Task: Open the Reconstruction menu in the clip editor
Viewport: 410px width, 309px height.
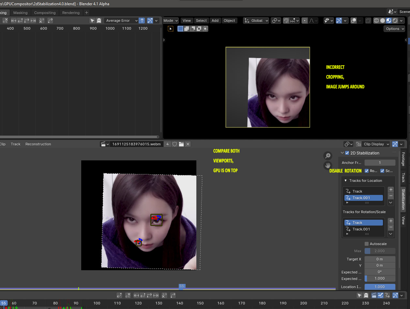Action: click(x=38, y=144)
